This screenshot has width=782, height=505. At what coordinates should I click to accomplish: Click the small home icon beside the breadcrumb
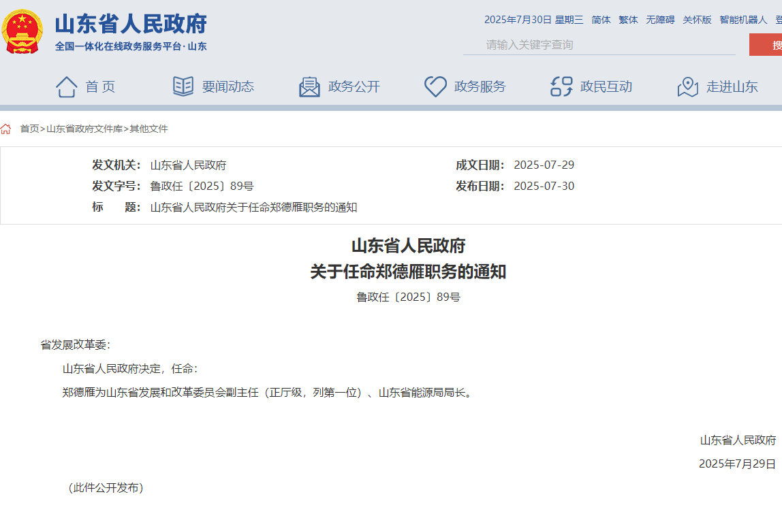pyautogui.click(x=6, y=129)
